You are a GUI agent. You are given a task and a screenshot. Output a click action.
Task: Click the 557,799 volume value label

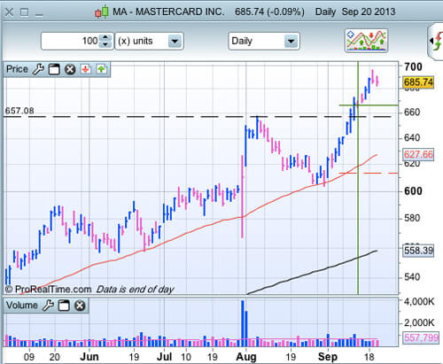[421, 337]
